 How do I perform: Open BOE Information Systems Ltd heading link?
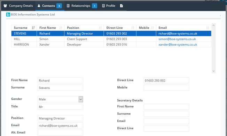(x=33, y=15)
